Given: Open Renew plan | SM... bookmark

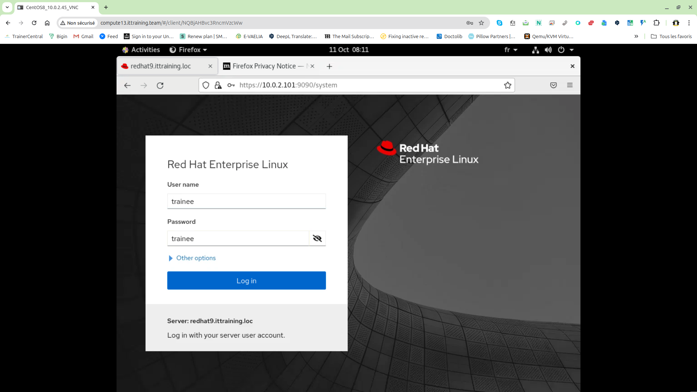Looking at the screenshot, I should 203,36.
